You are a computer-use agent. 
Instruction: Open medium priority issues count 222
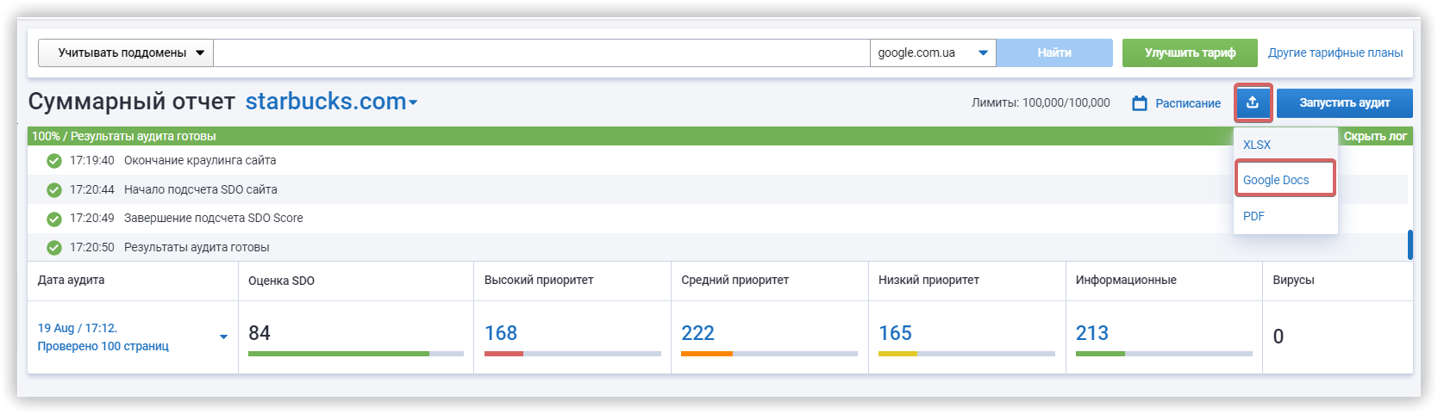click(x=697, y=333)
